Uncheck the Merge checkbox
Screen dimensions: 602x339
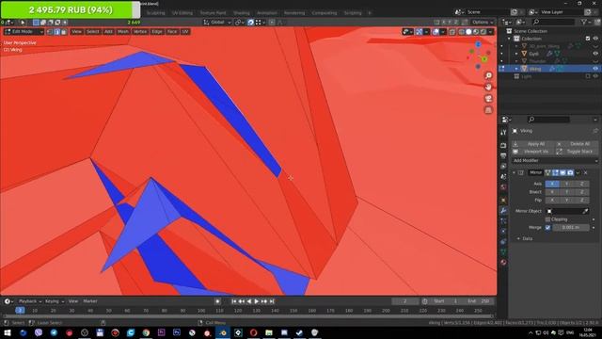click(547, 228)
